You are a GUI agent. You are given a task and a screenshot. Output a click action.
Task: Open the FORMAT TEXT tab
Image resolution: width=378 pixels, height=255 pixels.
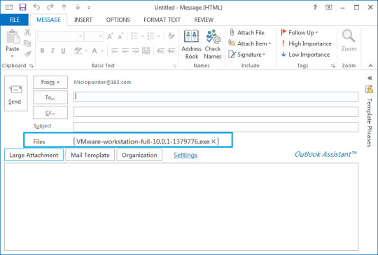162,20
